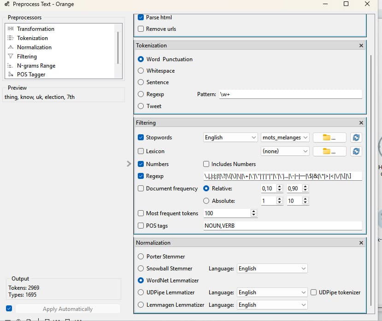Image resolution: width=382 pixels, height=321 pixels.
Task: Select Sentence tokenizer
Action: coord(141,82)
